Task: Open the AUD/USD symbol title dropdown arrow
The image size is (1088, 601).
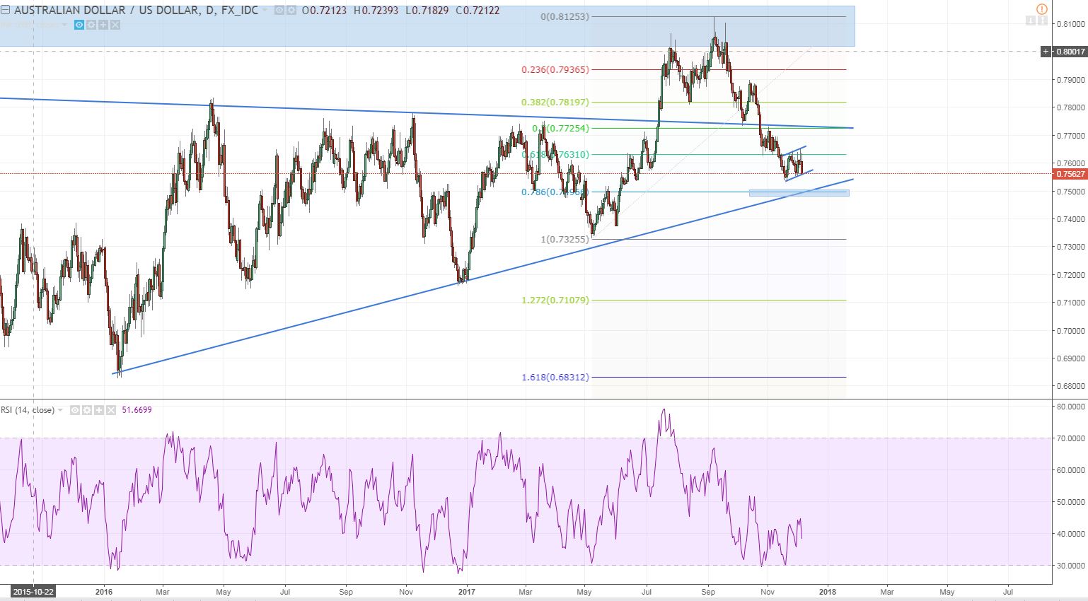Action: coord(265,11)
